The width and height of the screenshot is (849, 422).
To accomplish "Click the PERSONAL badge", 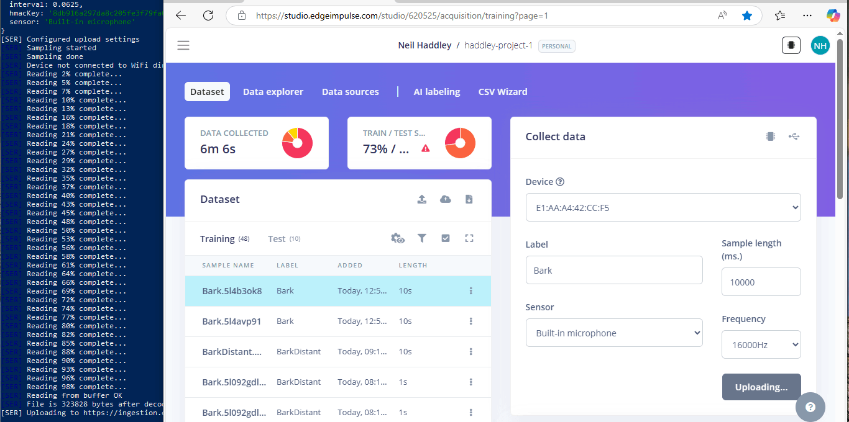I will (557, 46).
